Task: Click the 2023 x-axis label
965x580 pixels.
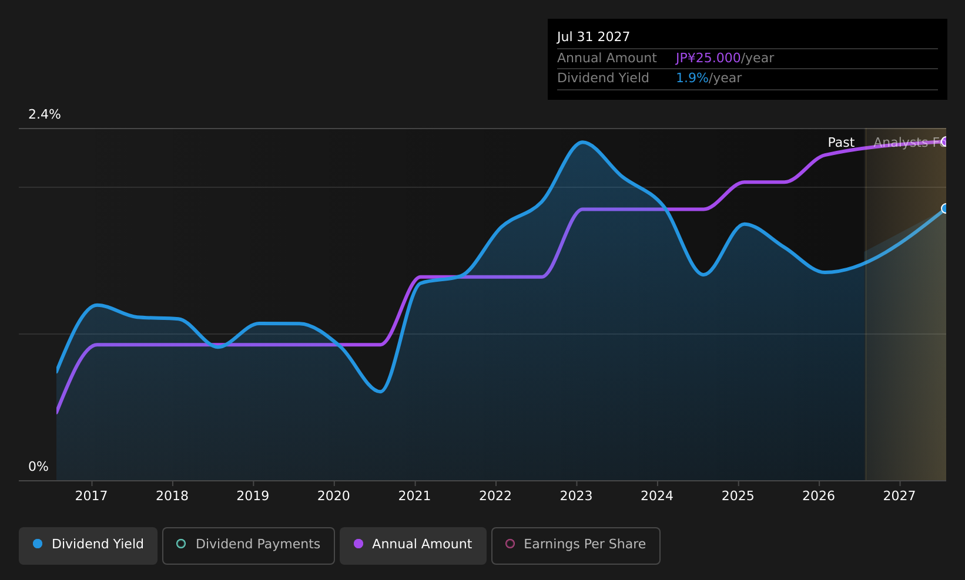Action: pyautogui.click(x=576, y=496)
